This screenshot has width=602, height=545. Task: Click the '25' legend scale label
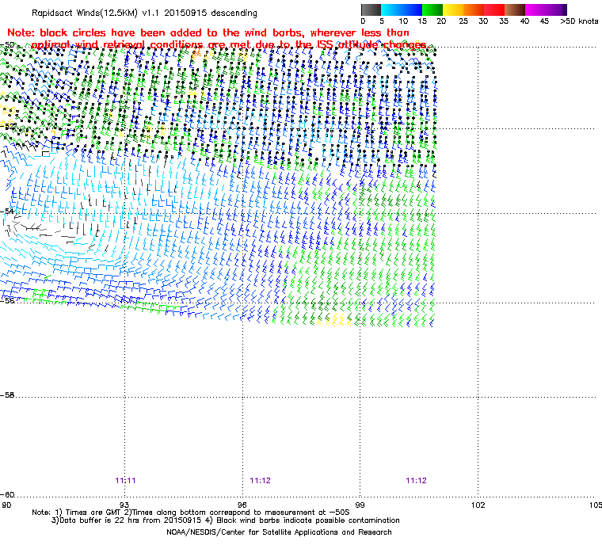click(x=463, y=21)
